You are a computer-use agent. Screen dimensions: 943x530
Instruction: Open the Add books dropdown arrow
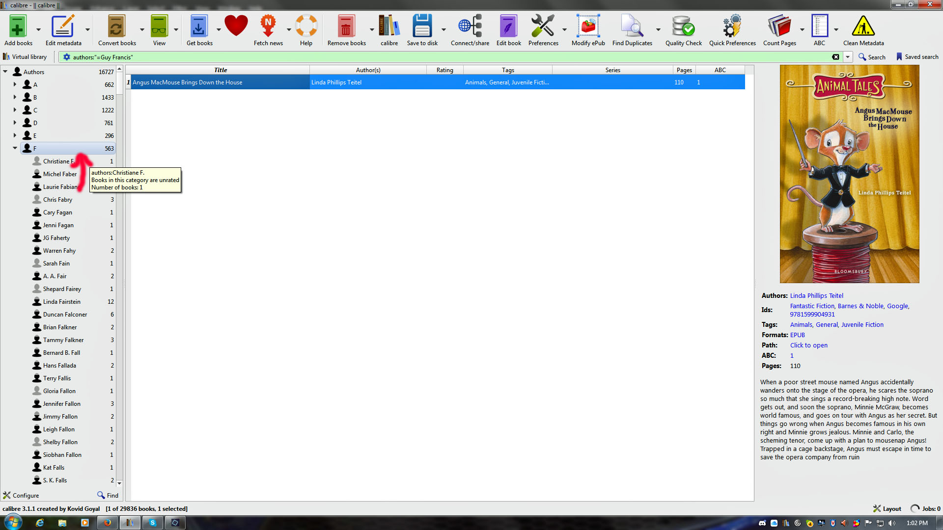click(x=38, y=29)
